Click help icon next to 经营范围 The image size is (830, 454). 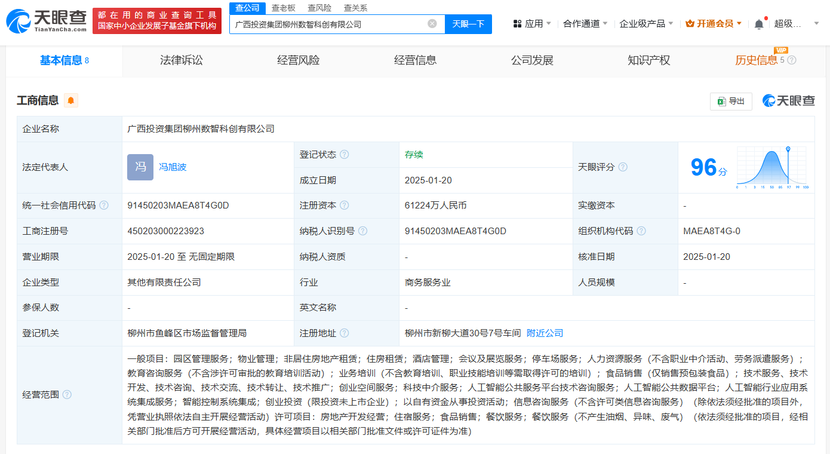pos(67,394)
